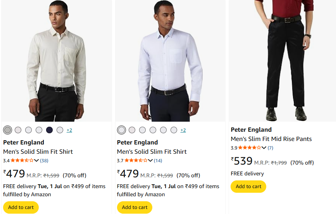
Task: Expand rating dropdown for 3.4-star shirt
Action: point(36,161)
